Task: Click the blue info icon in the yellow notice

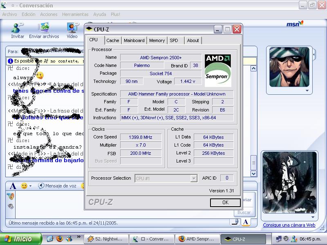Action: coord(11,61)
